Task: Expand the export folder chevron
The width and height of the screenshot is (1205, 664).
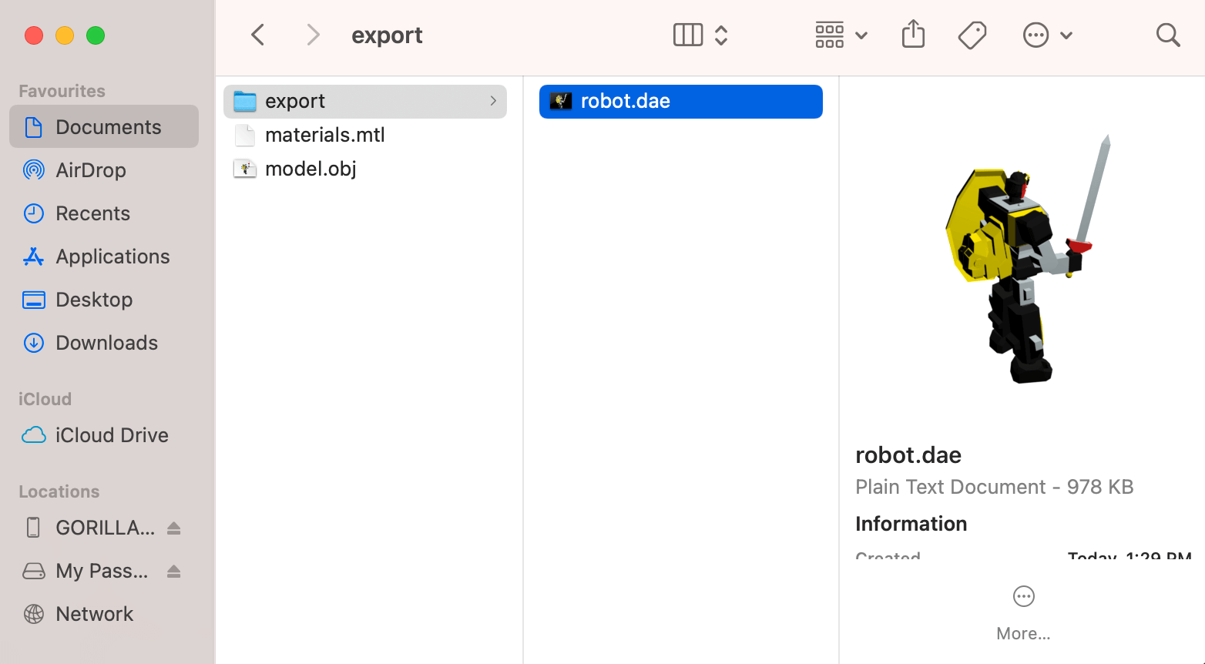Action: 493,102
